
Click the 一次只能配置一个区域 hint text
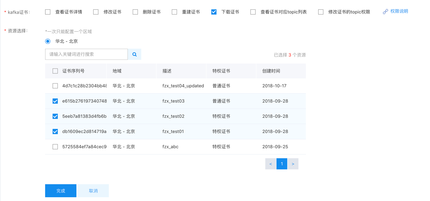tap(68, 32)
